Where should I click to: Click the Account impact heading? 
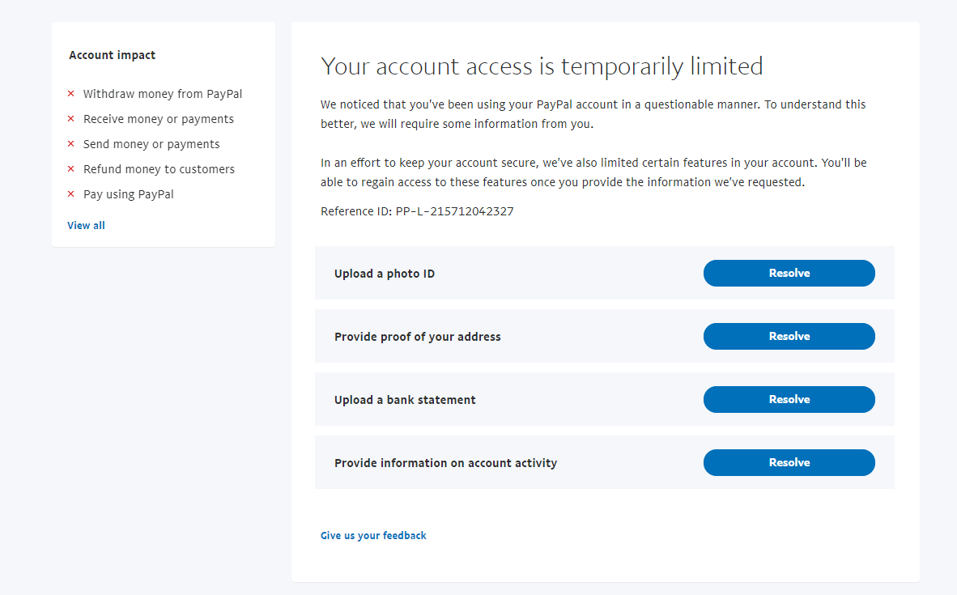[x=112, y=55]
